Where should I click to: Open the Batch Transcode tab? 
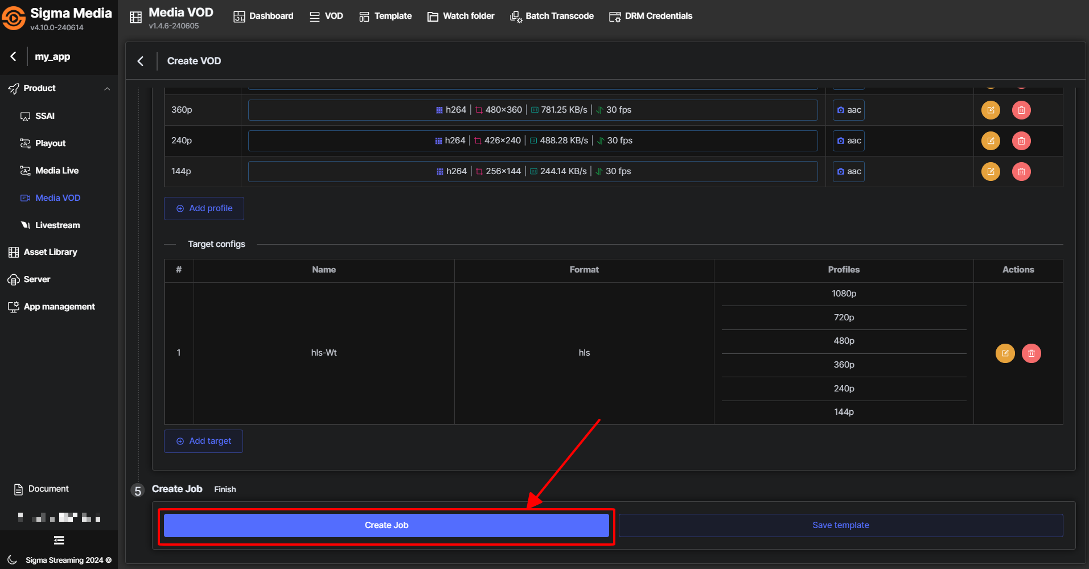point(552,16)
